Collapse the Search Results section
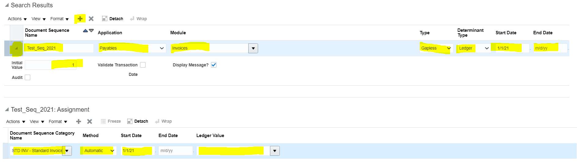This screenshot has height=164, width=577. point(7,5)
